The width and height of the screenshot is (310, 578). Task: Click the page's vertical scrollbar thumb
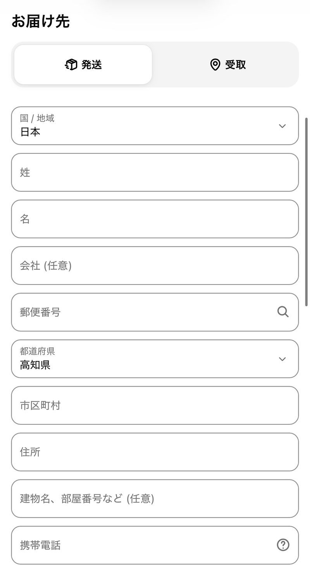[x=307, y=212]
